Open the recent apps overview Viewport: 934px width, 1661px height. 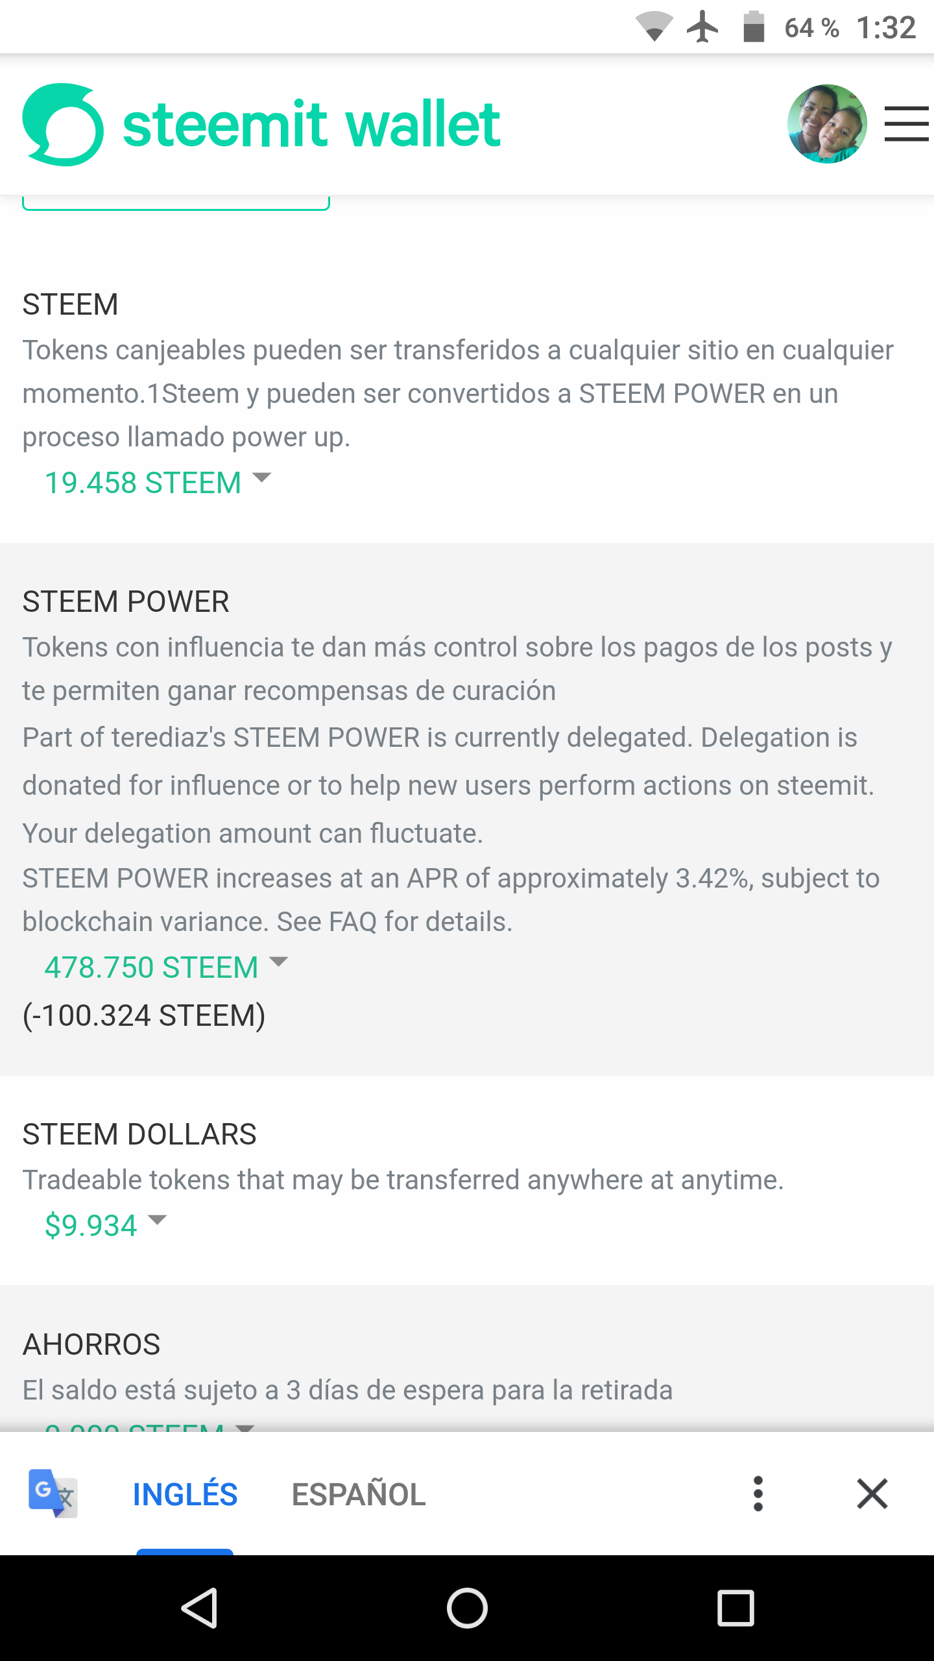736,1608
